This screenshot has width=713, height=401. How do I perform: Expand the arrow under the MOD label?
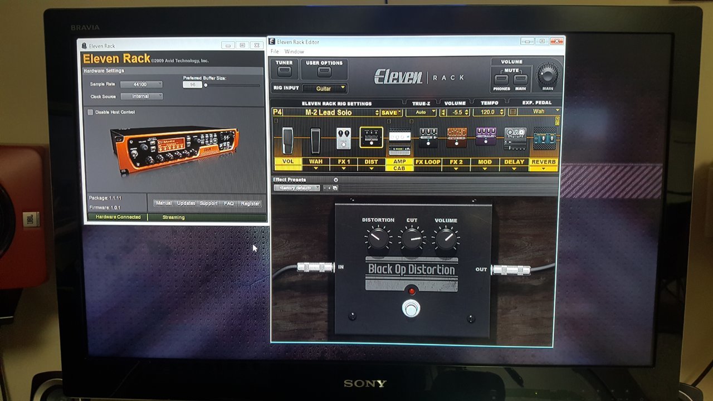tap(485, 168)
